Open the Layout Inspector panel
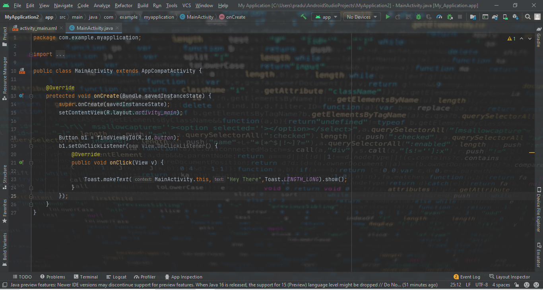543x290 pixels. 510,277
